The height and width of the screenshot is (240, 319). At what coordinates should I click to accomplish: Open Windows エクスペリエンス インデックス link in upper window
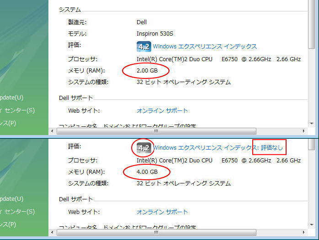click(205, 47)
